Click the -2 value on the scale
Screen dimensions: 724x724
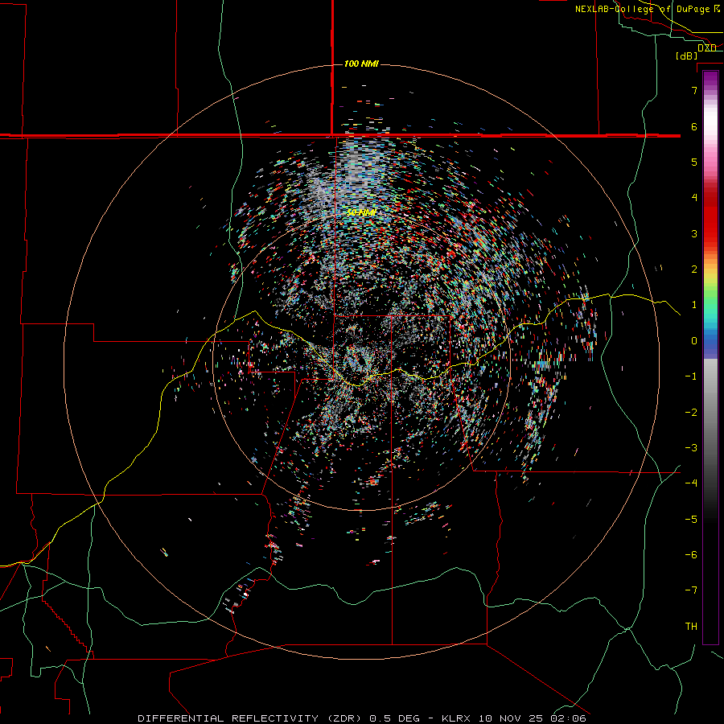click(691, 413)
